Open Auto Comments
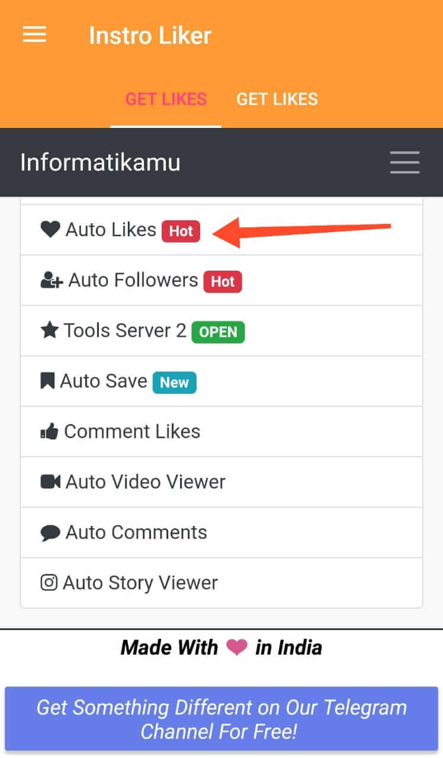The image size is (443, 758). coord(221,532)
